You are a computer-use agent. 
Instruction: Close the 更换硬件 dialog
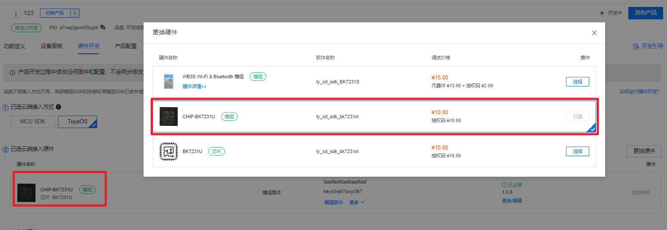point(594,33)
